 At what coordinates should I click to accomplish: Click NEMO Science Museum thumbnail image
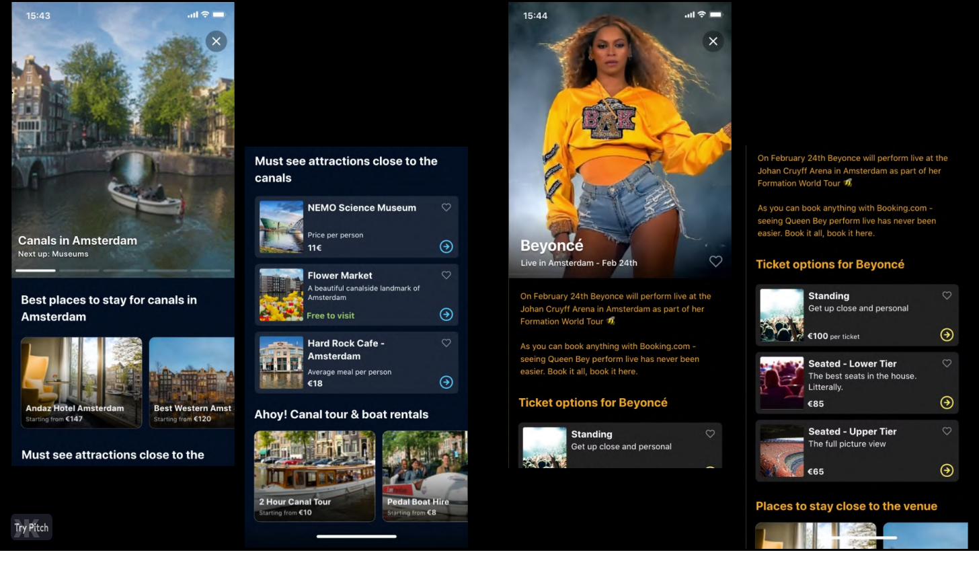pyautogui.click(x=281, y=227)
